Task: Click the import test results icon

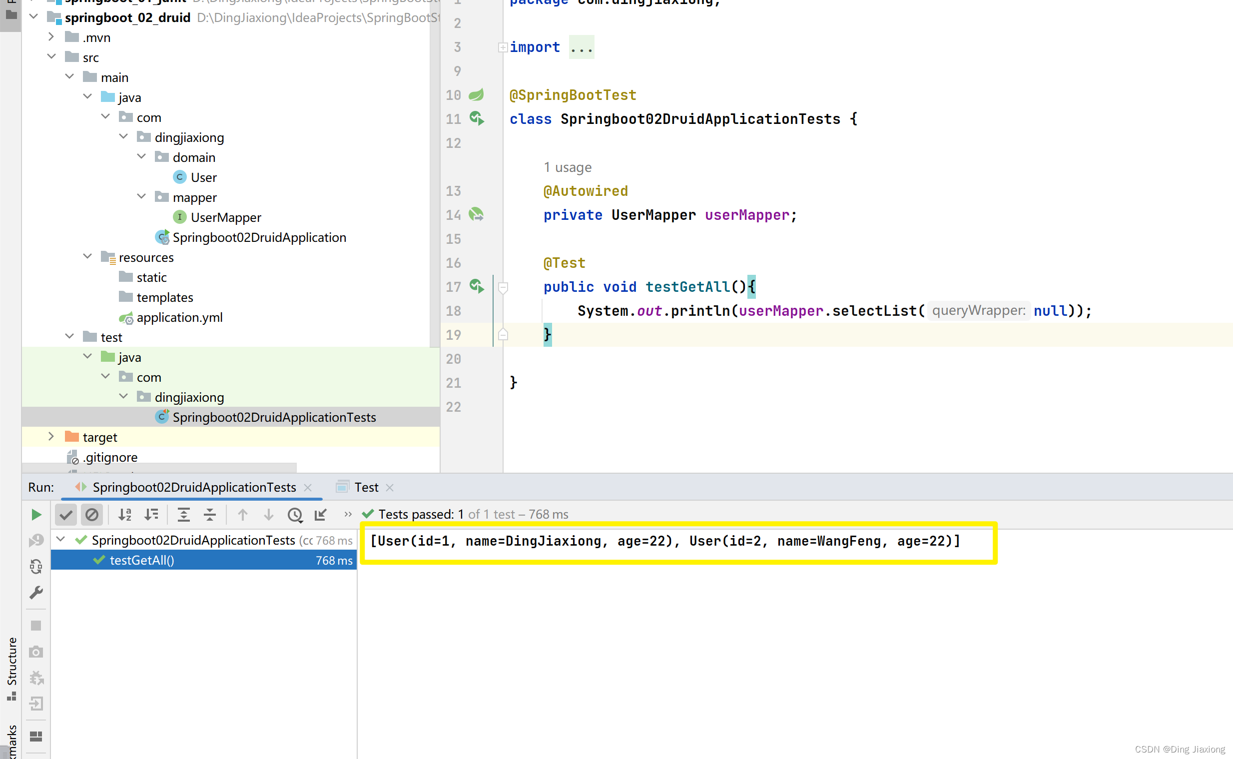Action: [321, 515]
